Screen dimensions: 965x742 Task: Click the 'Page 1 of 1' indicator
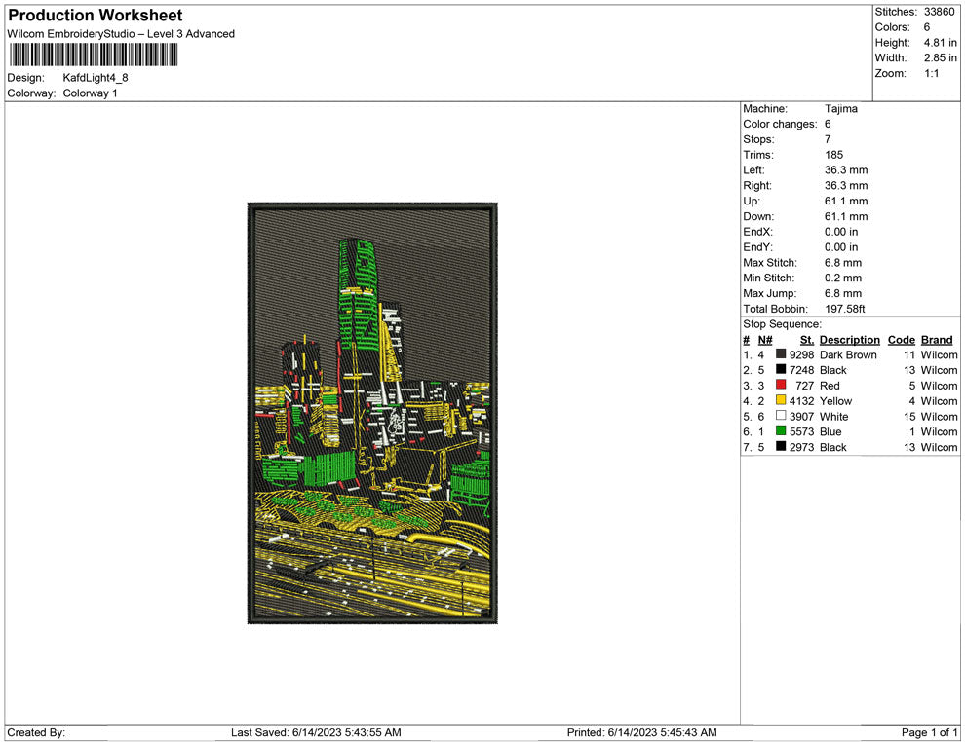[929, 732]
